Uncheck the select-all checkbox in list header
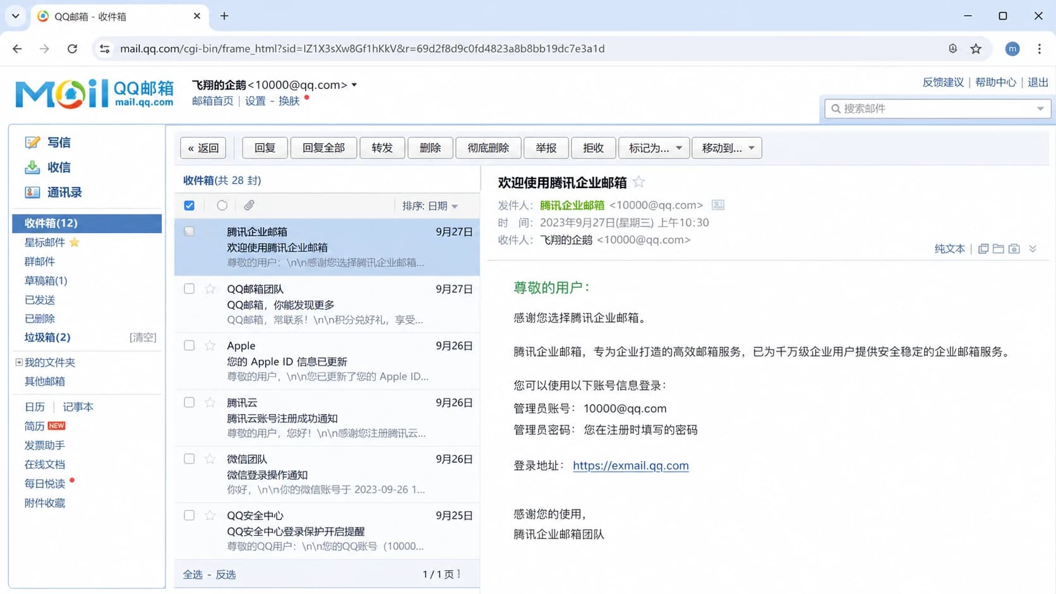 (x=189, y=205)
